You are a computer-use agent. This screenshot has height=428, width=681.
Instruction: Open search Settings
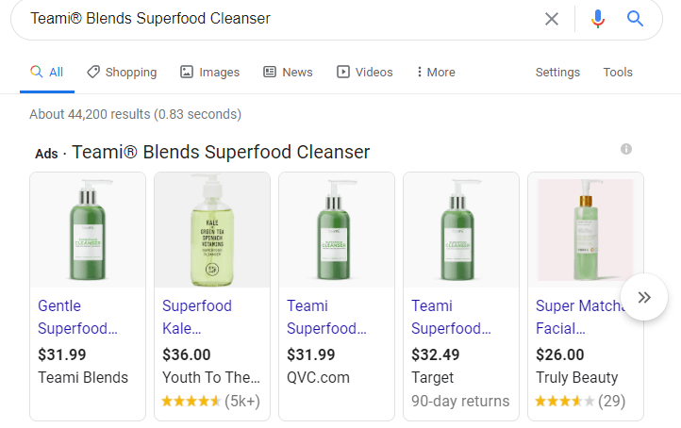557,72
